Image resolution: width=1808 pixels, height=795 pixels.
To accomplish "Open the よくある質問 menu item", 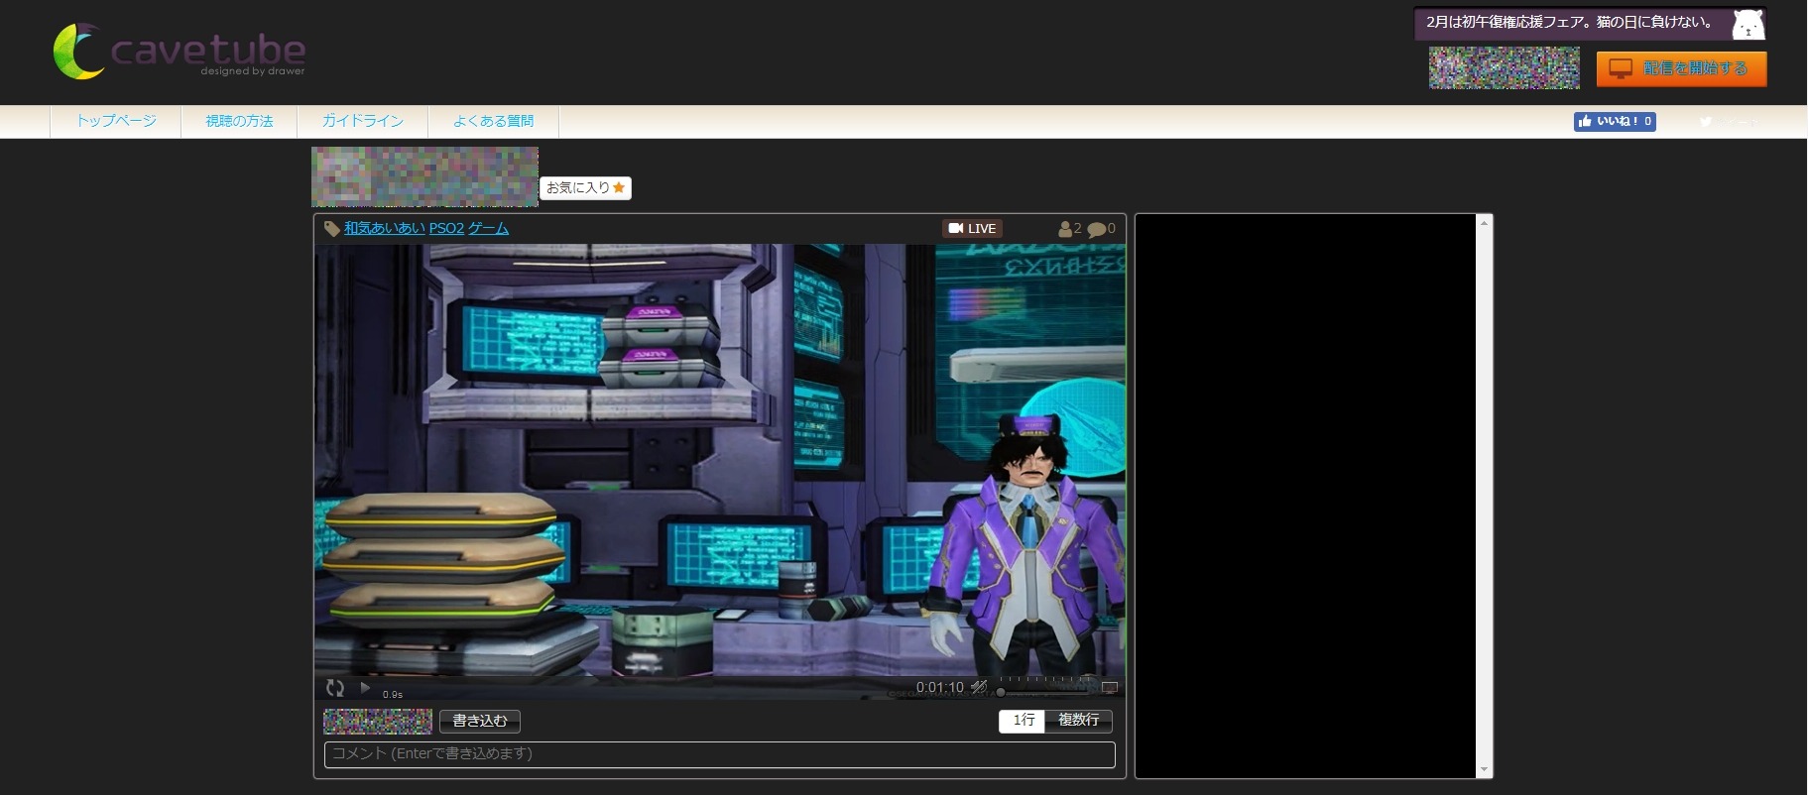I will [493, 121].
